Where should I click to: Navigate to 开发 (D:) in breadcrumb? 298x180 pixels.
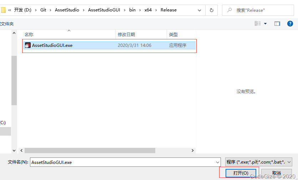pyautogui.click(x=22, y=10)
